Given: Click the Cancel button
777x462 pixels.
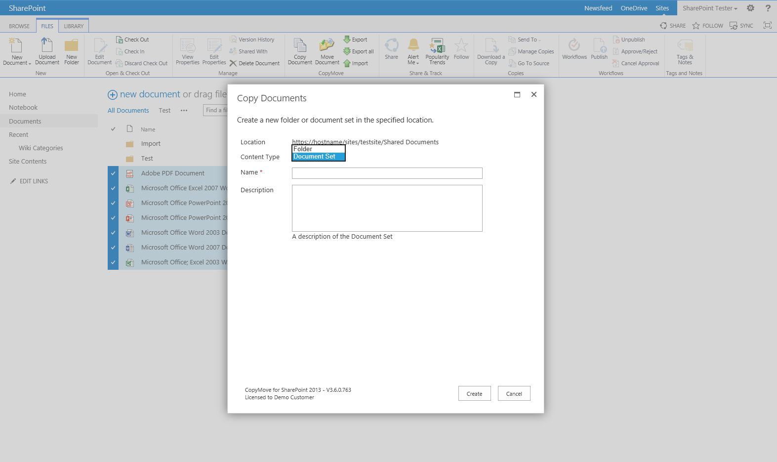Looking at the screenshot, I should tap(514, 393).
